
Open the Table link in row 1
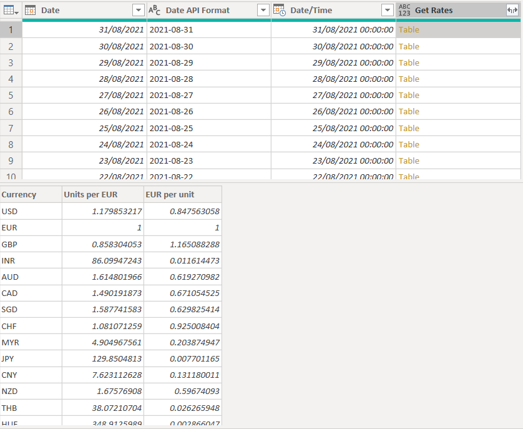409,30
